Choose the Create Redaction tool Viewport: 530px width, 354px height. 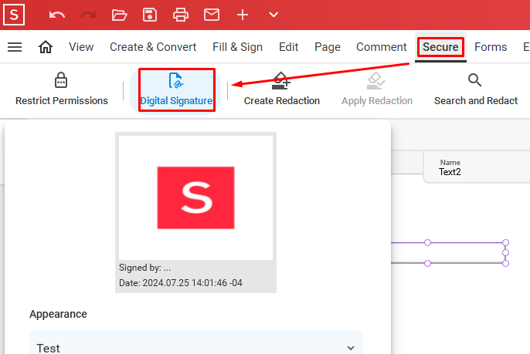[x=281, y=89]
